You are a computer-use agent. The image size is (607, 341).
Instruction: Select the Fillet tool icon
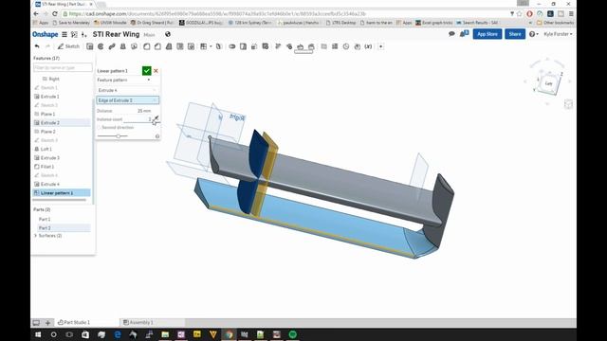147,46
